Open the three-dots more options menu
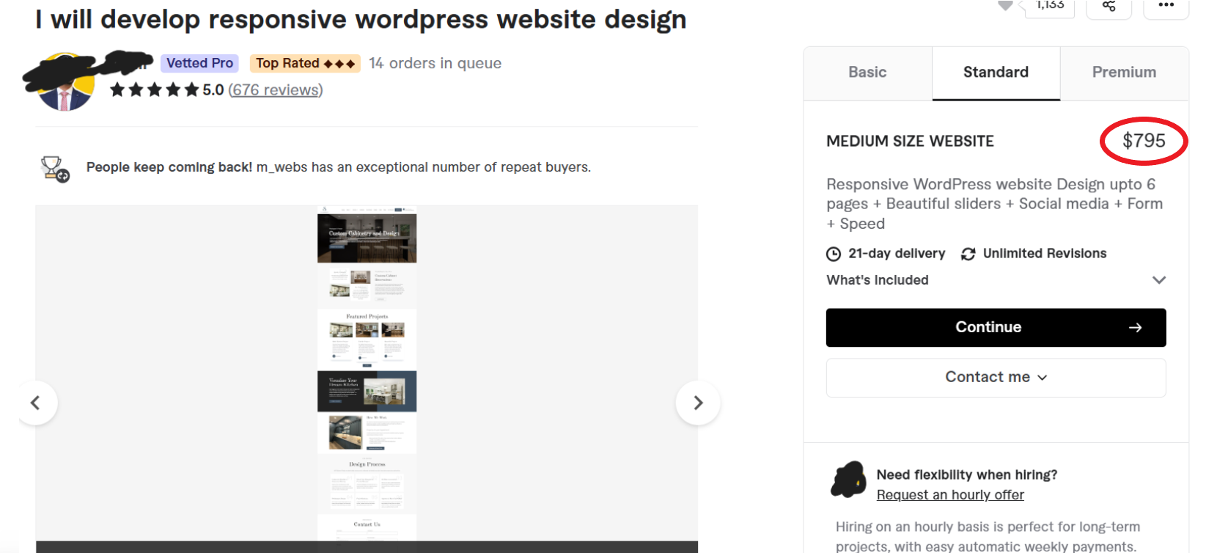1217x553 pixels. click(x=1166, y=6)
